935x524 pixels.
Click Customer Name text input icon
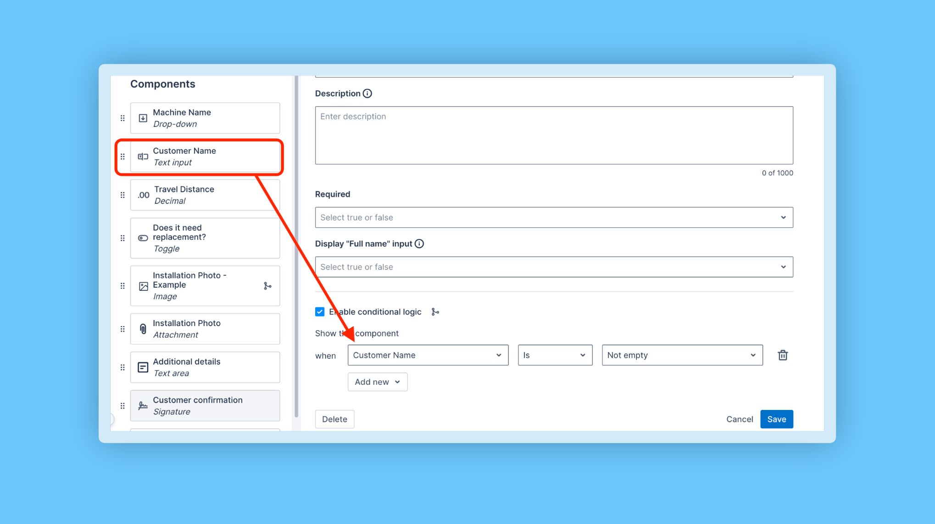[143, 157]
